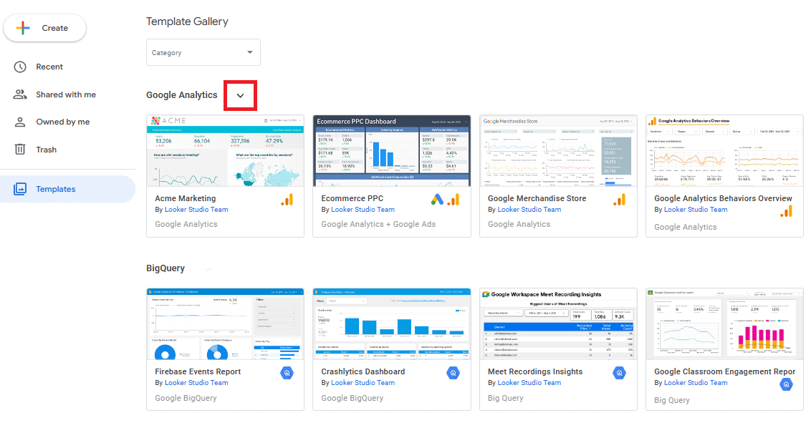Click the Google Analytics section heading
811x438 pixels.
pos(181,95)
